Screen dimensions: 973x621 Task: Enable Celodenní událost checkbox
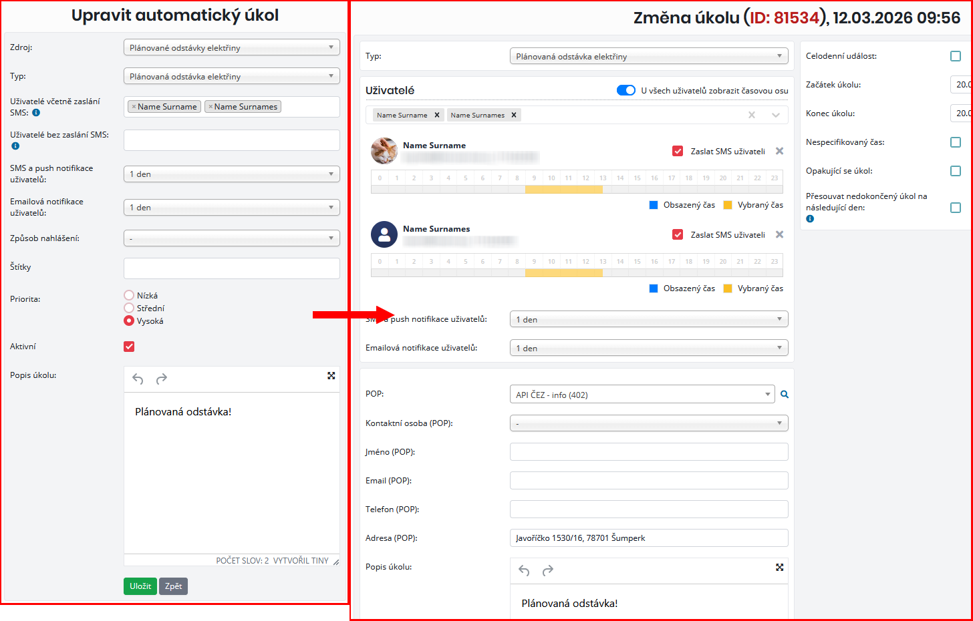point(955,56)
